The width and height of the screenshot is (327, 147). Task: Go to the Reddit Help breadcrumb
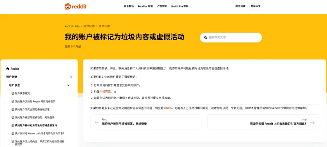pos(72,26)
